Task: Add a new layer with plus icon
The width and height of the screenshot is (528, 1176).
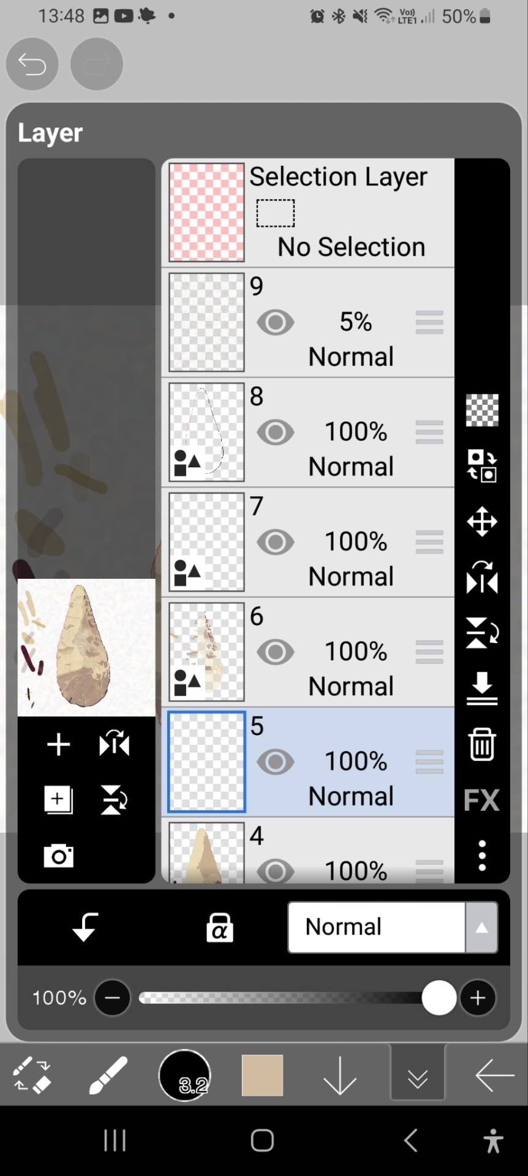Action: [59, 745]
